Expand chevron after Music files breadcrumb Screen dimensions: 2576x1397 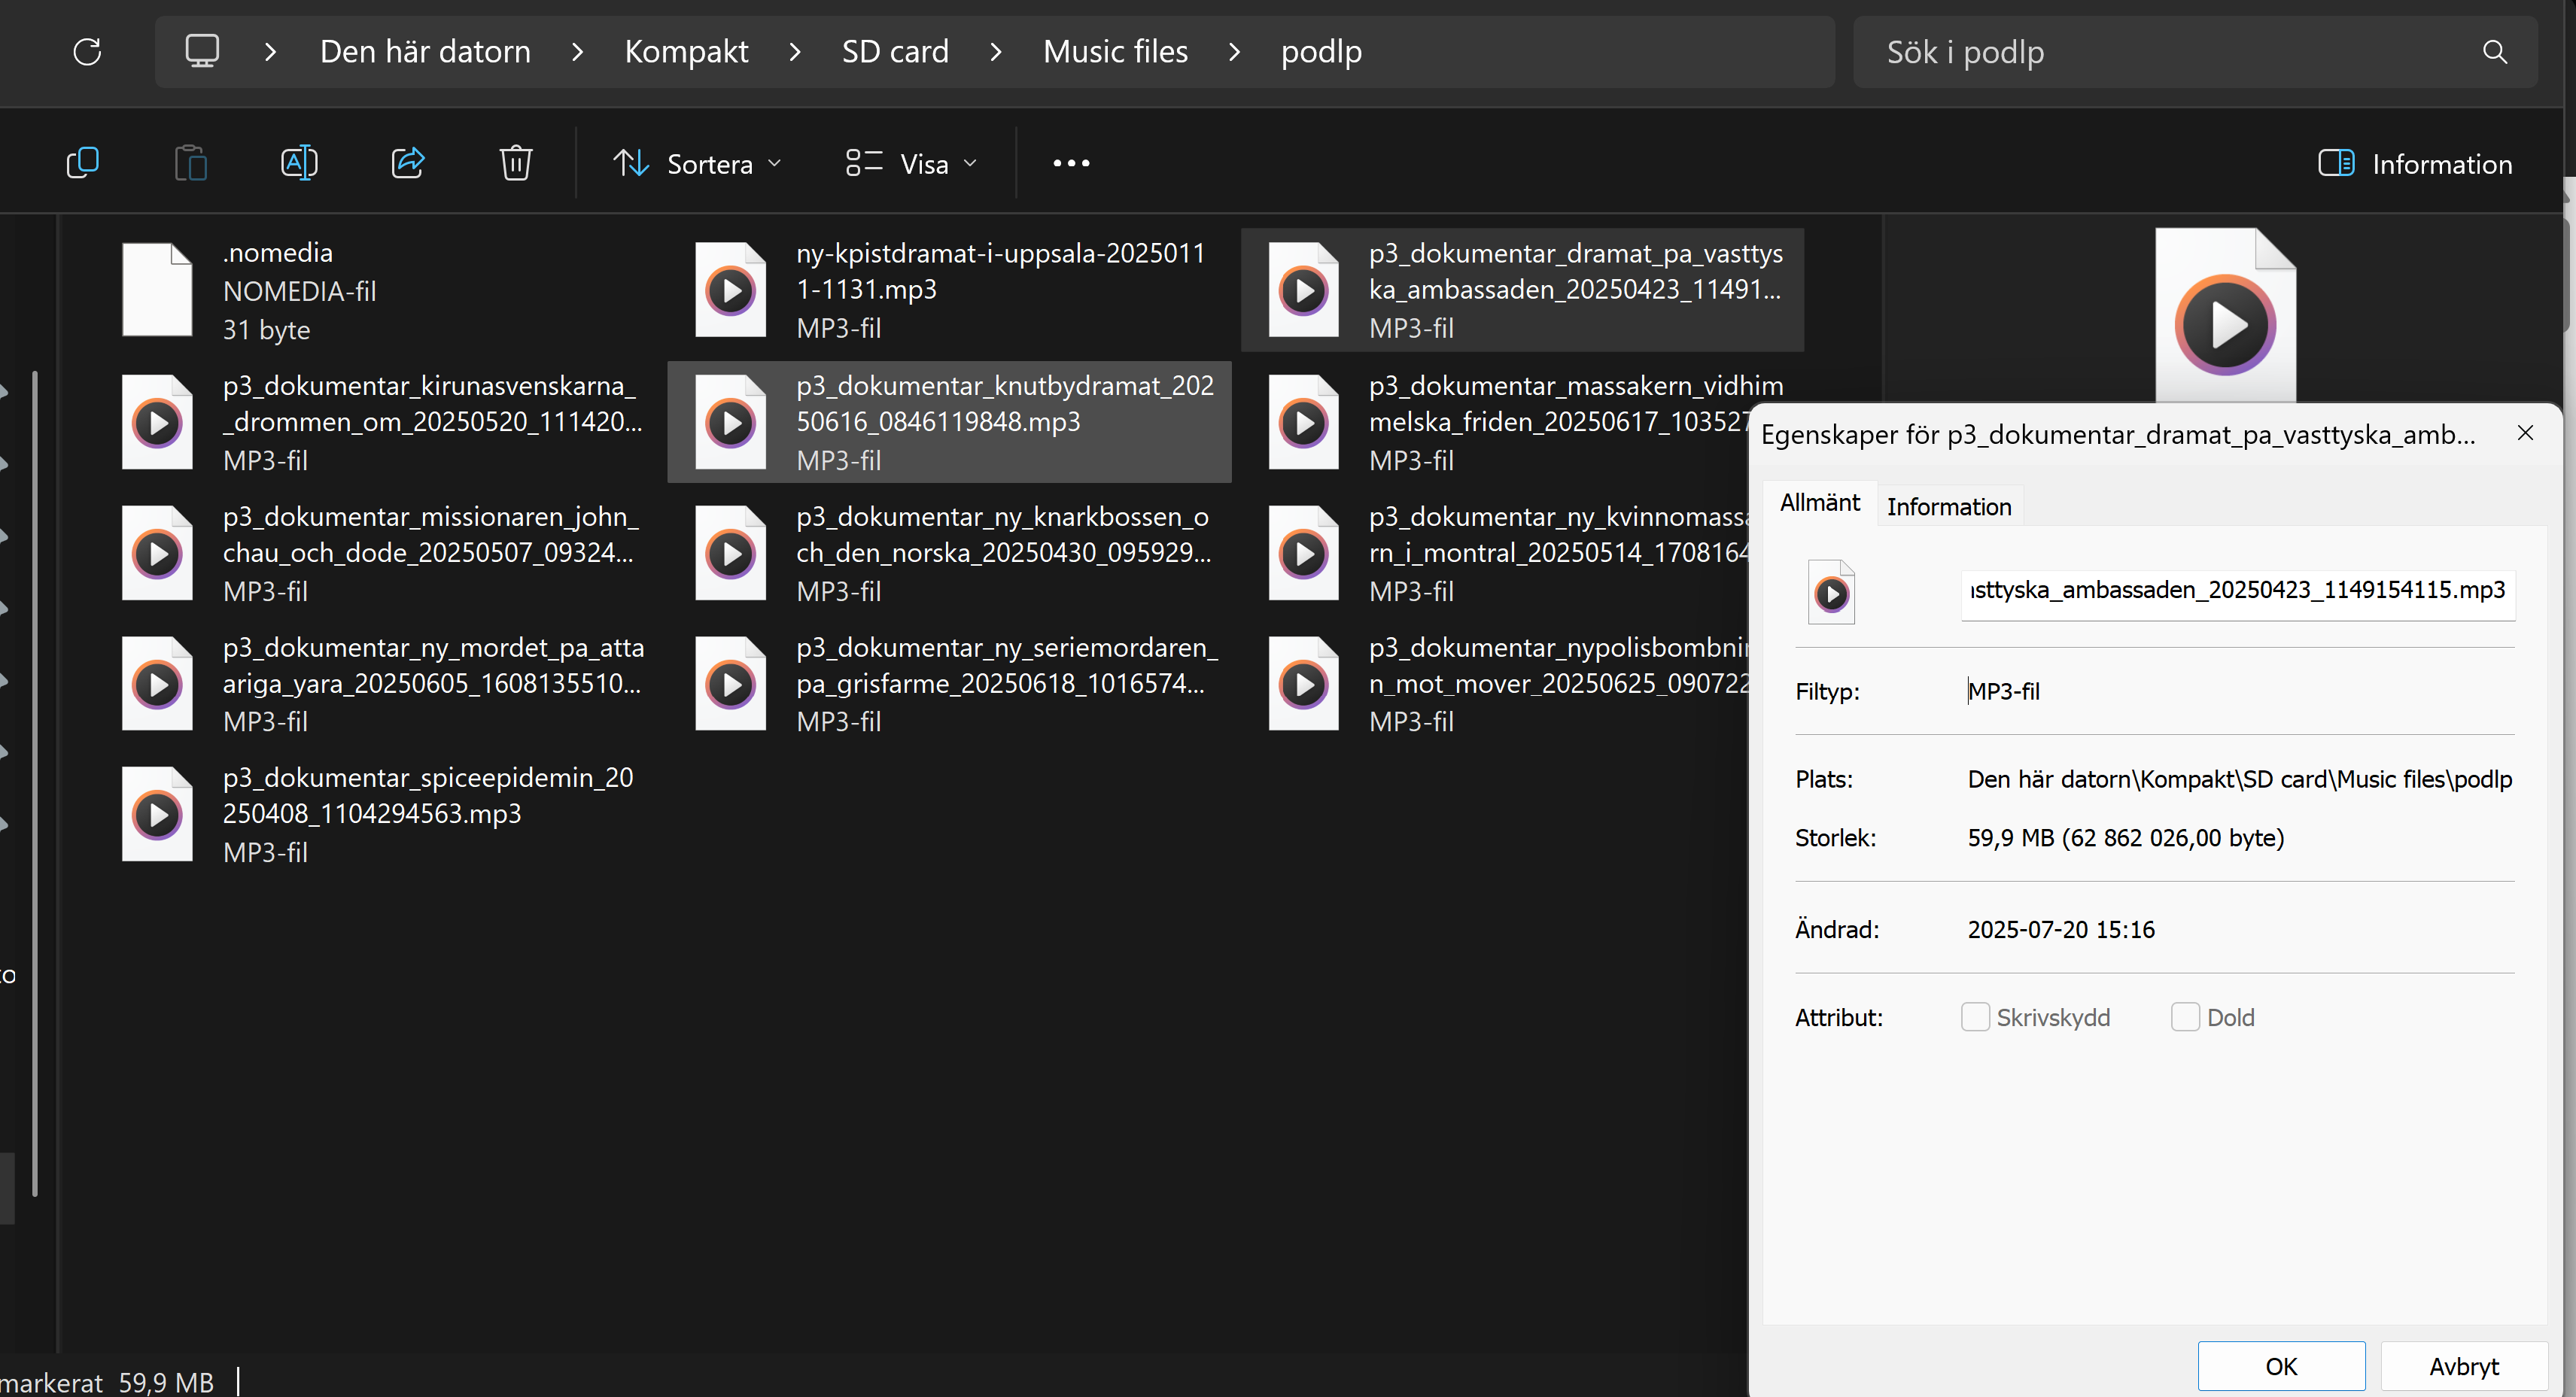pyautogui.click(x=1234, y=52)
